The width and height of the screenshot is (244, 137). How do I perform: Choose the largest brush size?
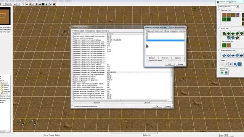tap(239, 64)
